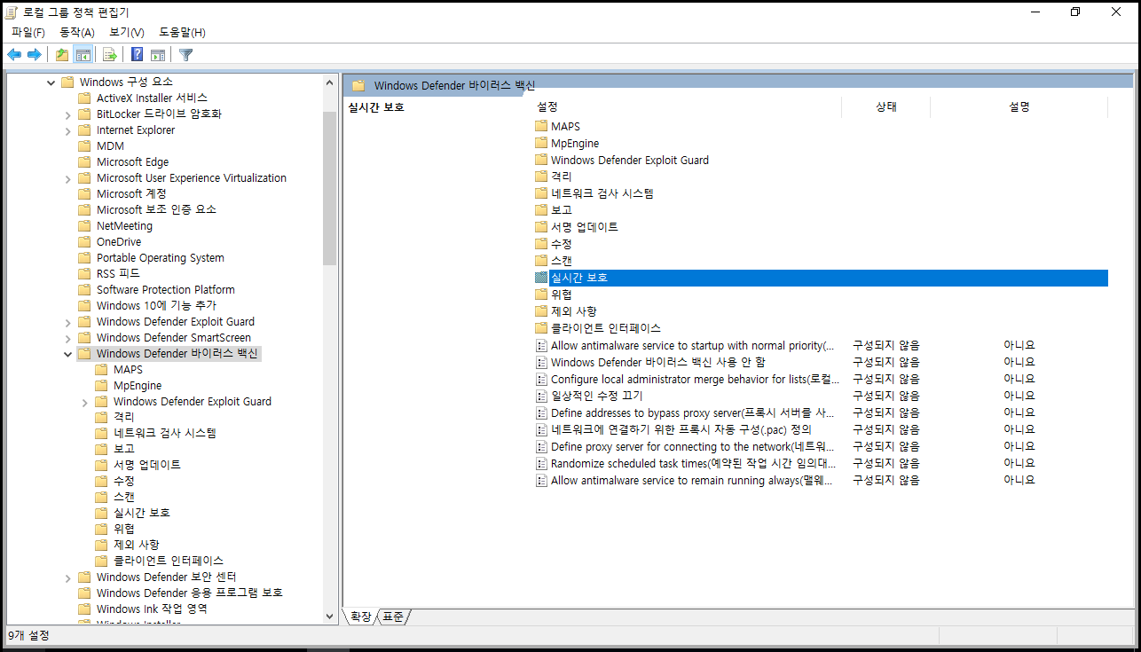Click the MAPS folder icon in the list
Viewport: 1141px width, 652px height.
(542, 127)
